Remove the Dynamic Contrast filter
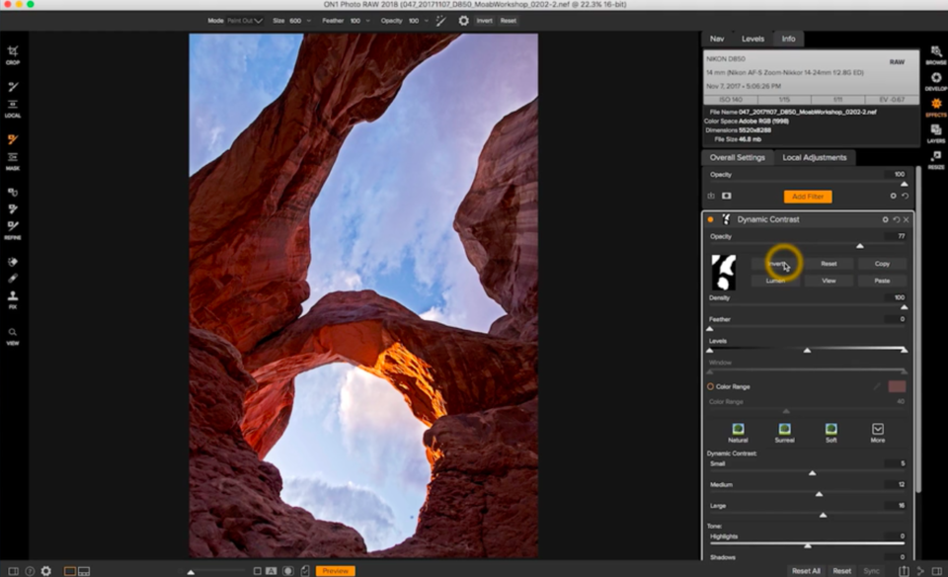 906,219
